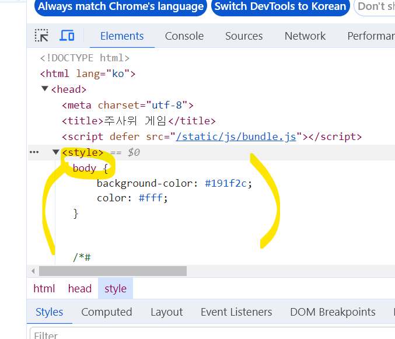This screenshot has height=339, width=395.
Task: Select the Styles pane tab
Action: [50, 312]
